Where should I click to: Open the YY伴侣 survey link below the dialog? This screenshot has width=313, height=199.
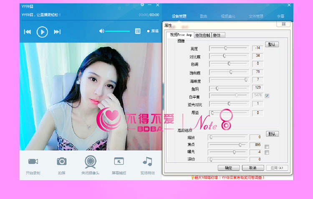tap(228, 177)
